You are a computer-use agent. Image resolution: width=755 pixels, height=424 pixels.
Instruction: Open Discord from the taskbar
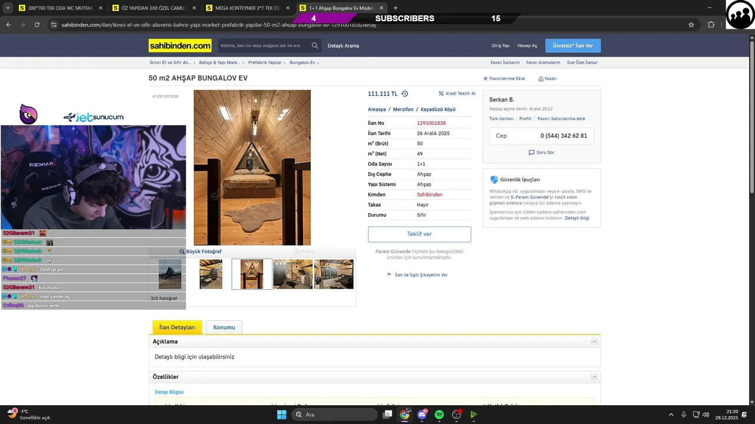pos(422,415)
